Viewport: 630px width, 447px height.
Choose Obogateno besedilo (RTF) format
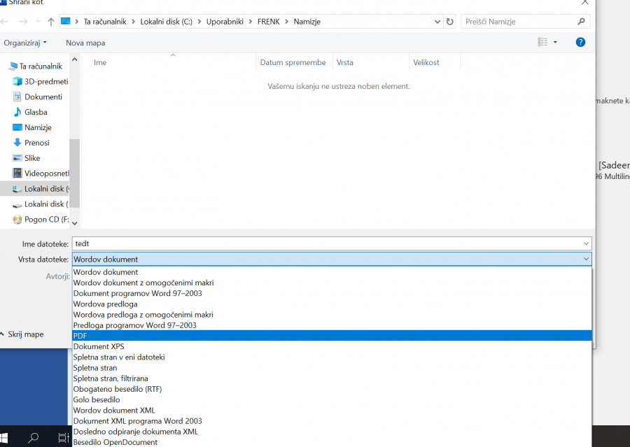117,389
